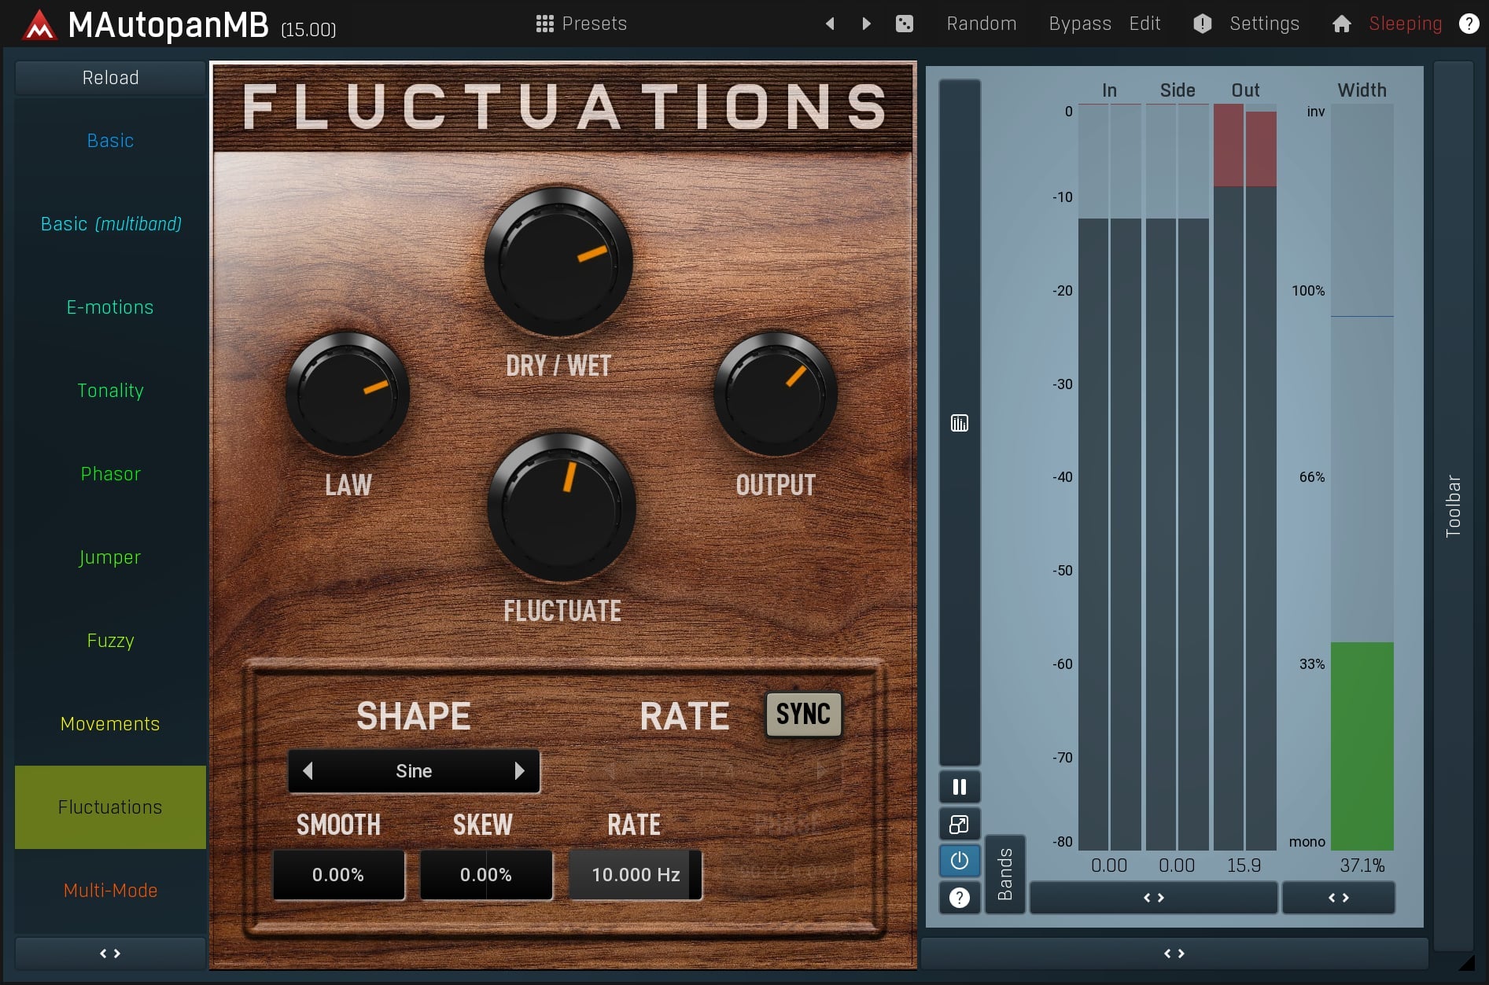Click the meter view icon in side strip
The width and height of the screenshot is (1489, 985).
pos(960,423)
